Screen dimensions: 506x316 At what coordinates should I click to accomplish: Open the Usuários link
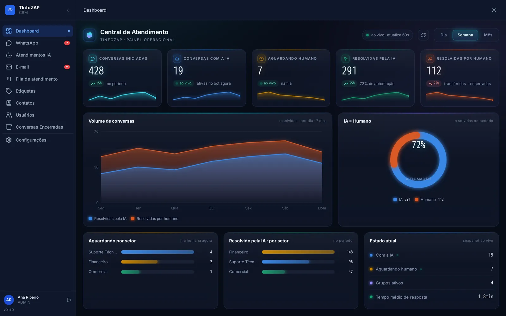(x=38, y=115)
